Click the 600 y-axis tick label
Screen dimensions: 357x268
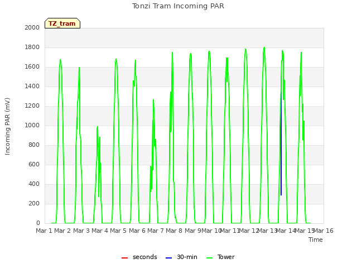[x=34, y=165]
